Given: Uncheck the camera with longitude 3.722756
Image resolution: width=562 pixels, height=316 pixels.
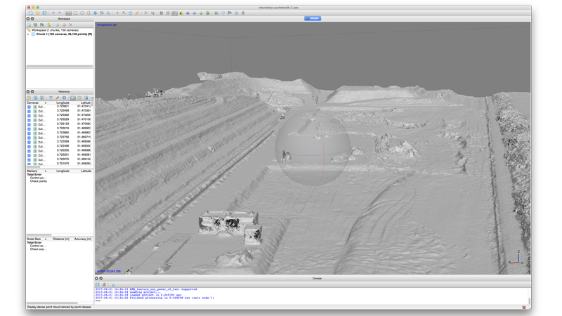Looking at the screenshot, I should coord(29,138).
